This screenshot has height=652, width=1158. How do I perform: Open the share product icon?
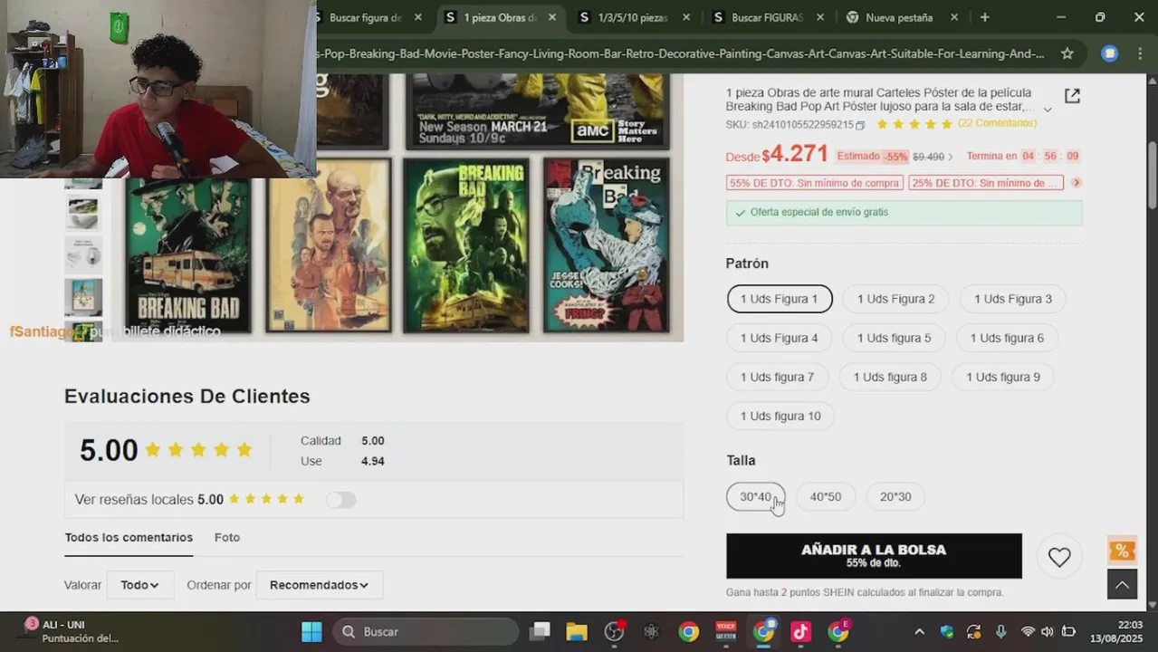1072,96
